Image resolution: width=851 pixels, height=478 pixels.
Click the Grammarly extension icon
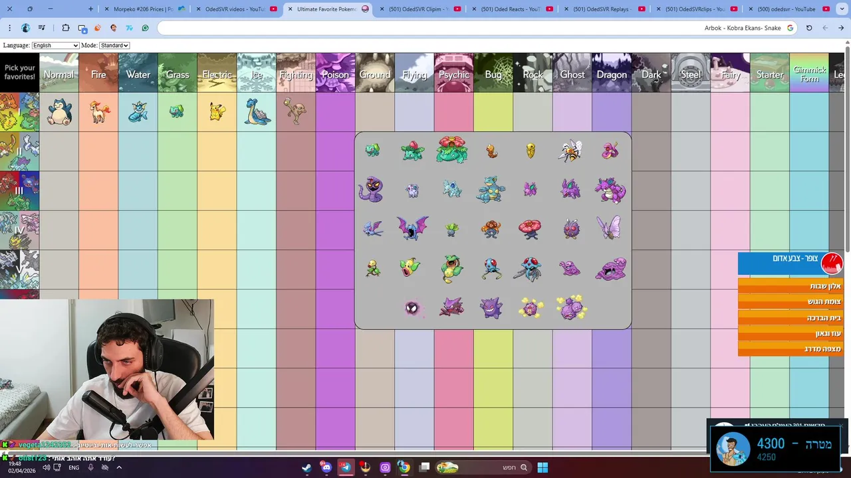145,28
